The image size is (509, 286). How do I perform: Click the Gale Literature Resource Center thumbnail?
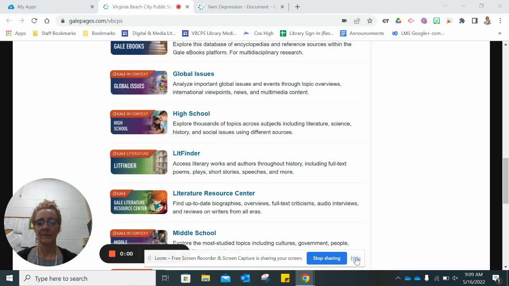[x=139, y=202]
